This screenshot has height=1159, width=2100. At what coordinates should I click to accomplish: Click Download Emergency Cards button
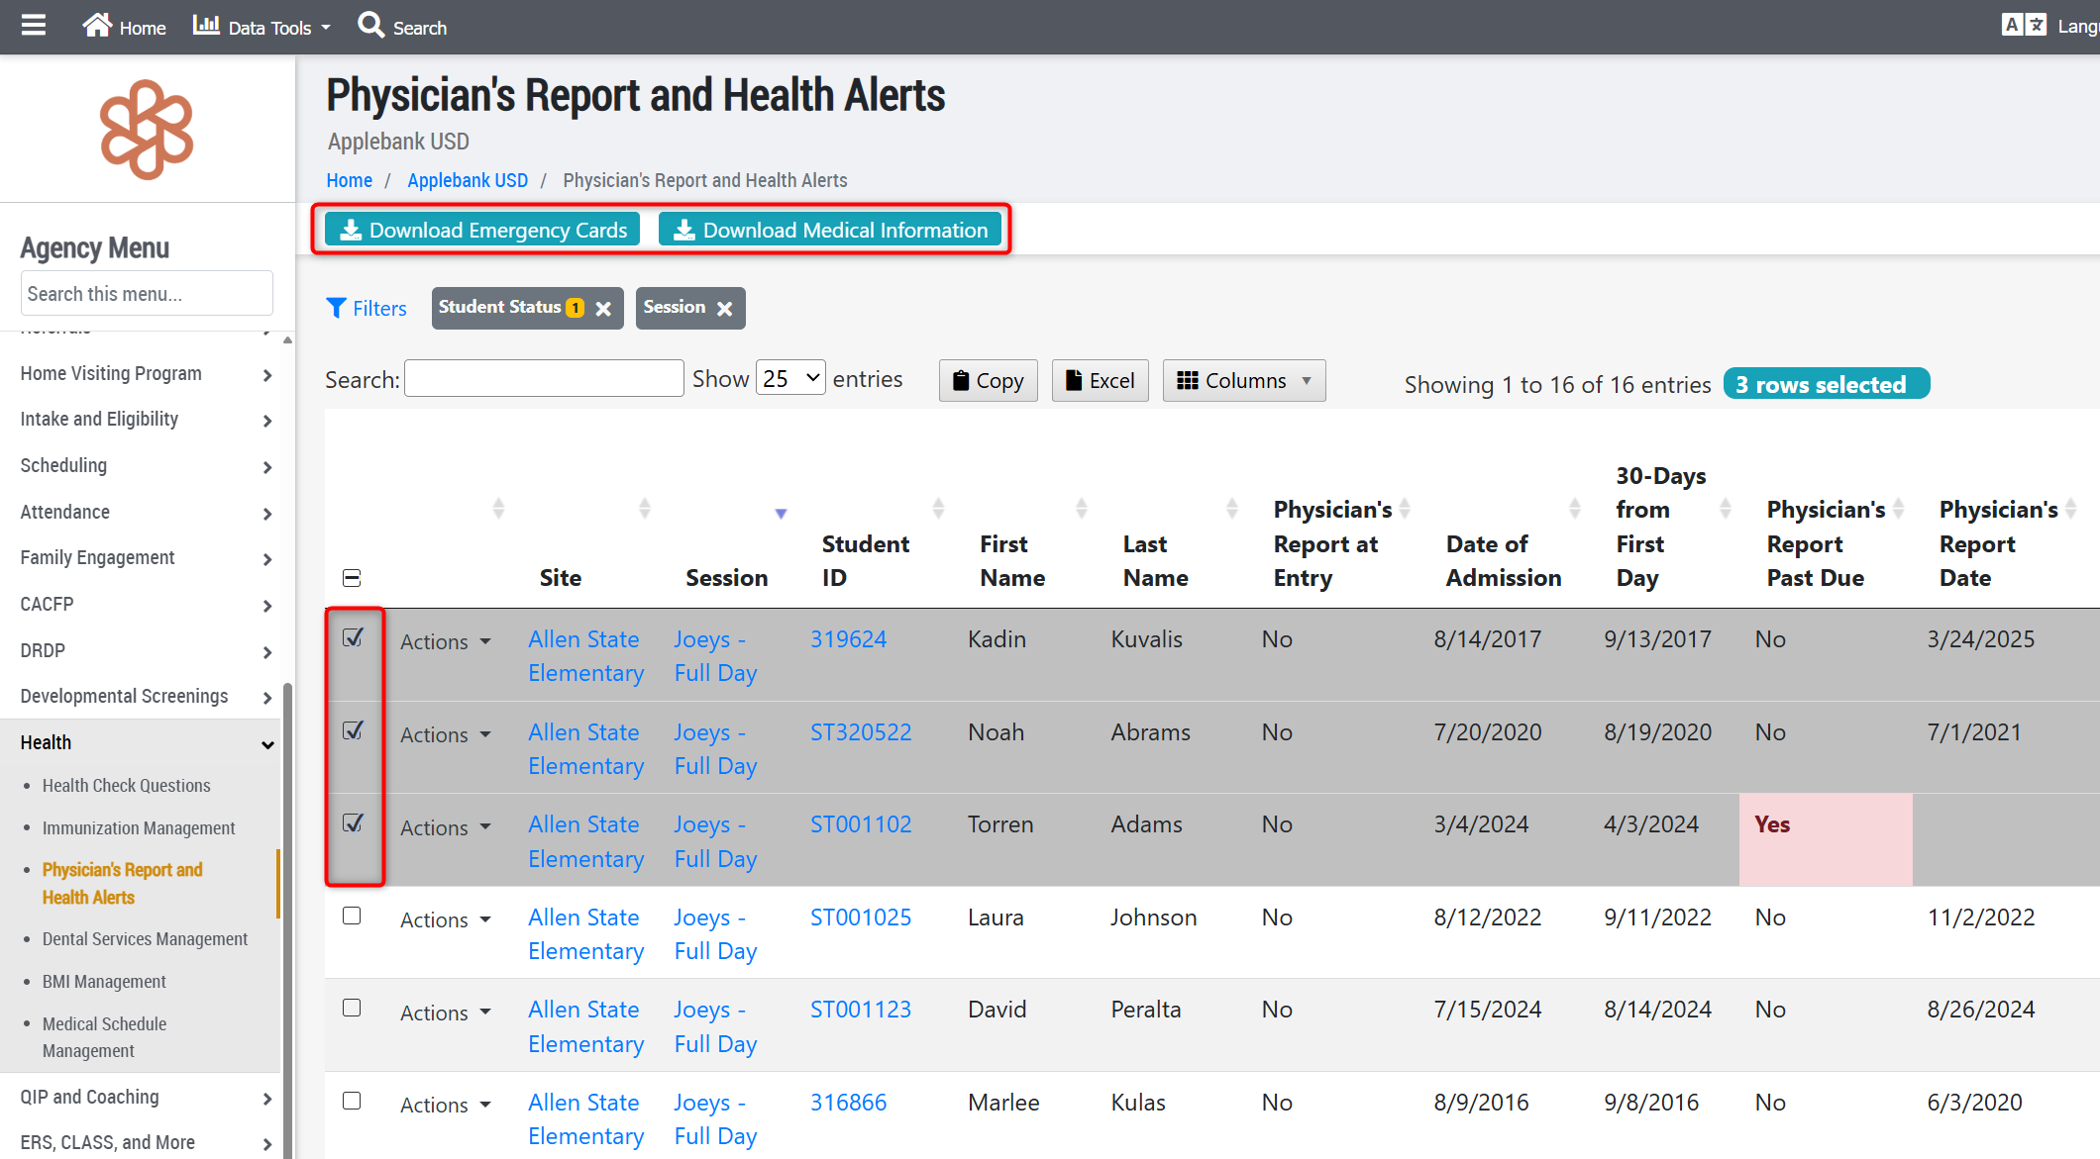pyautogui.click(x=482, y=231)
